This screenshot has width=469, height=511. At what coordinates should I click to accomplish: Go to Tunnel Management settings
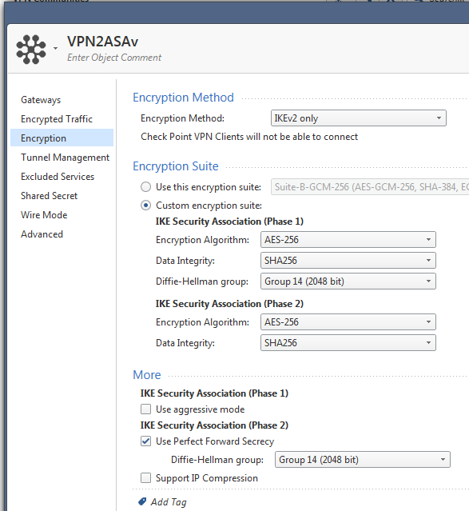[x=66, y=158]
